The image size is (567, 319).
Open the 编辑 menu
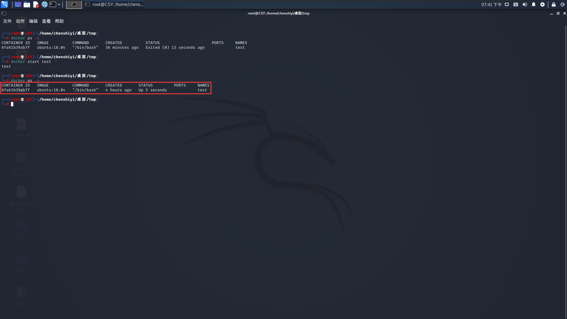coord(33,21)
